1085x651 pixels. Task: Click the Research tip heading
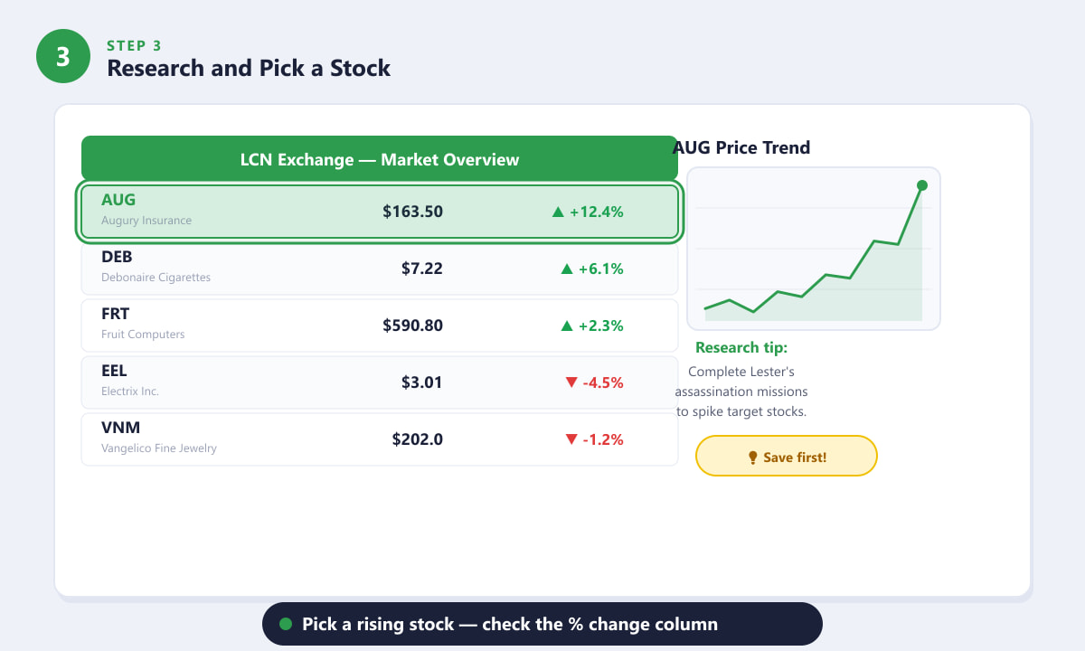[741, 348]
